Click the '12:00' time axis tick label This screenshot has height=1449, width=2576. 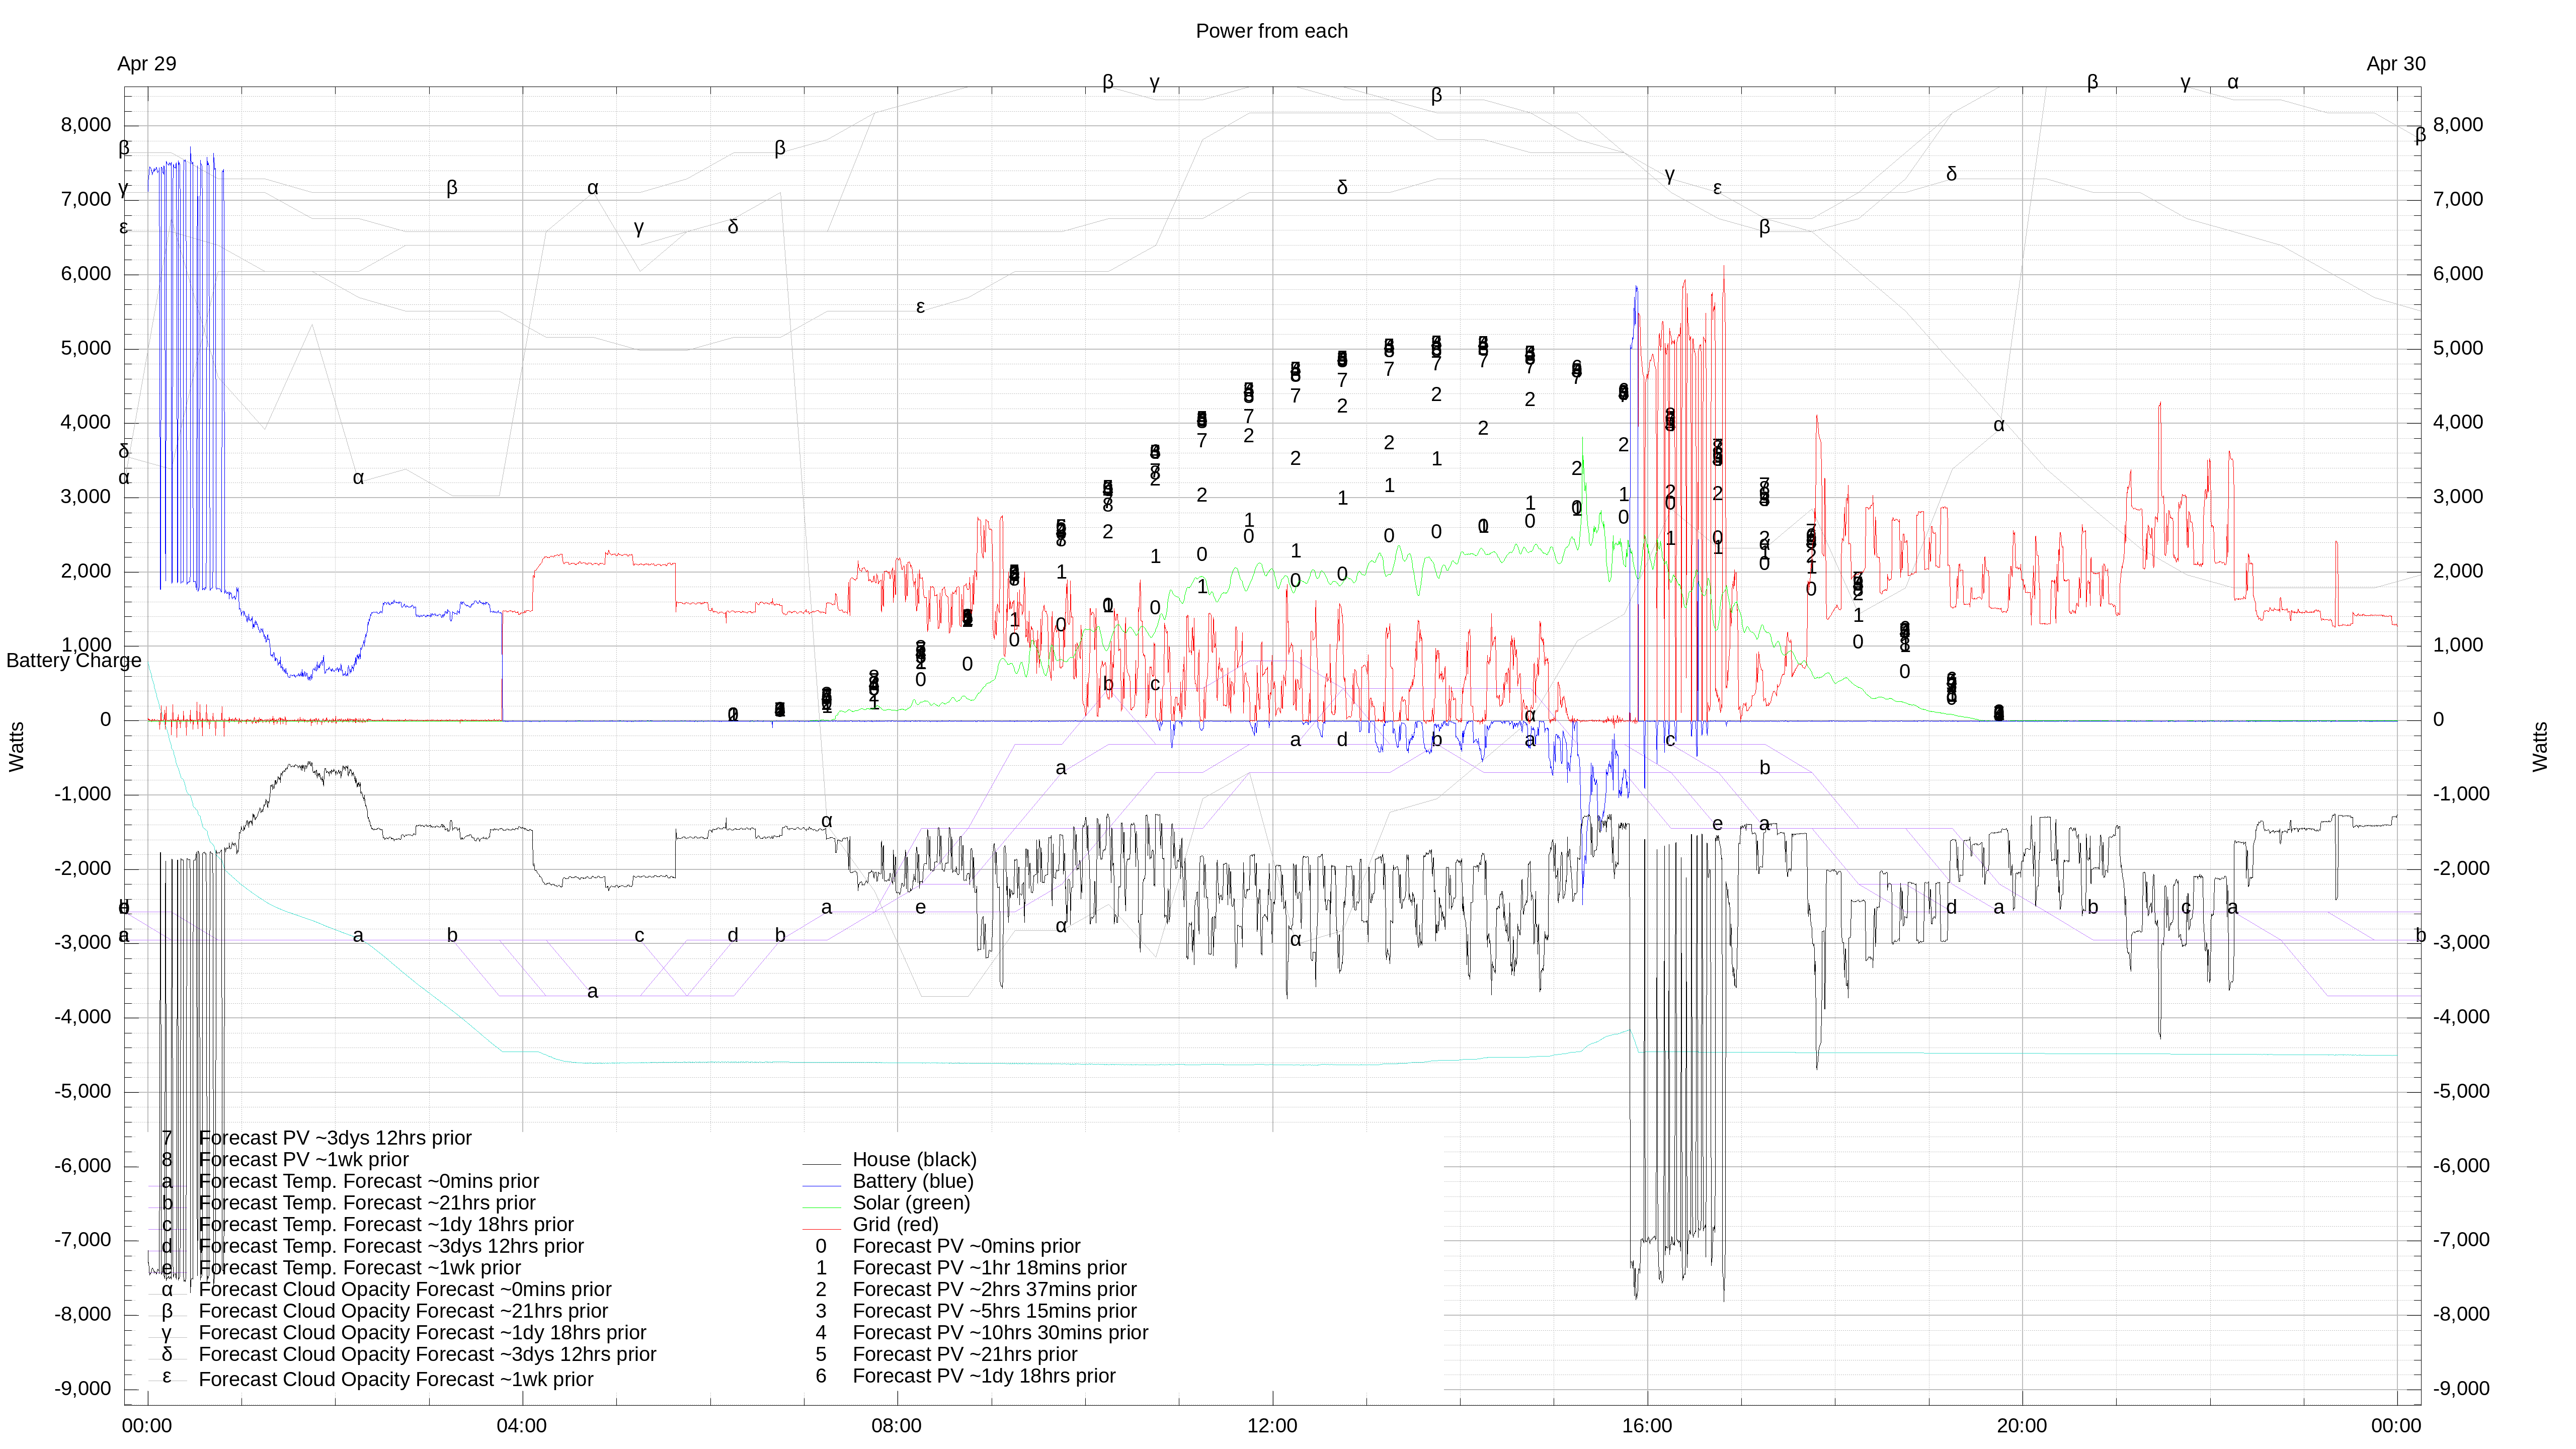1272,1427
